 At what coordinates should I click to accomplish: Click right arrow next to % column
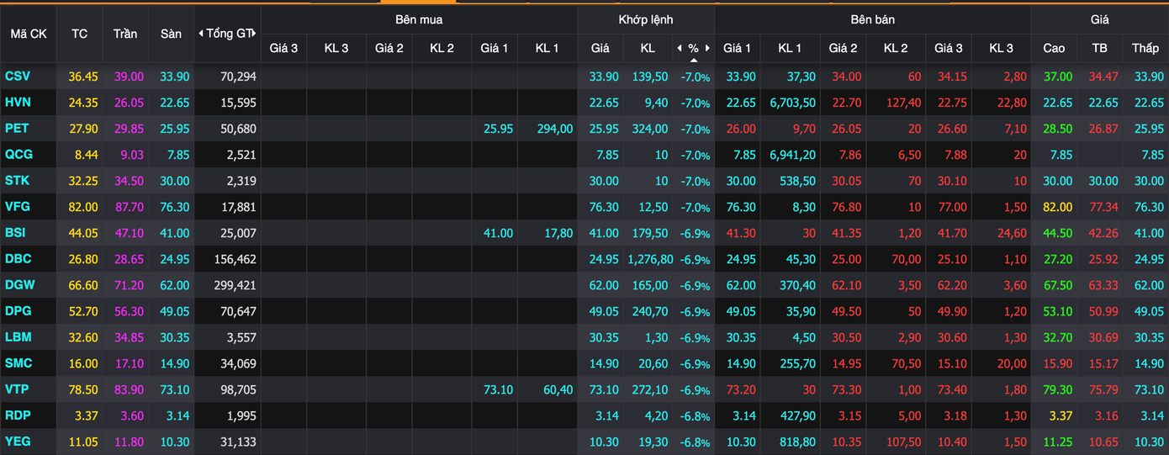tap(708, 48)
